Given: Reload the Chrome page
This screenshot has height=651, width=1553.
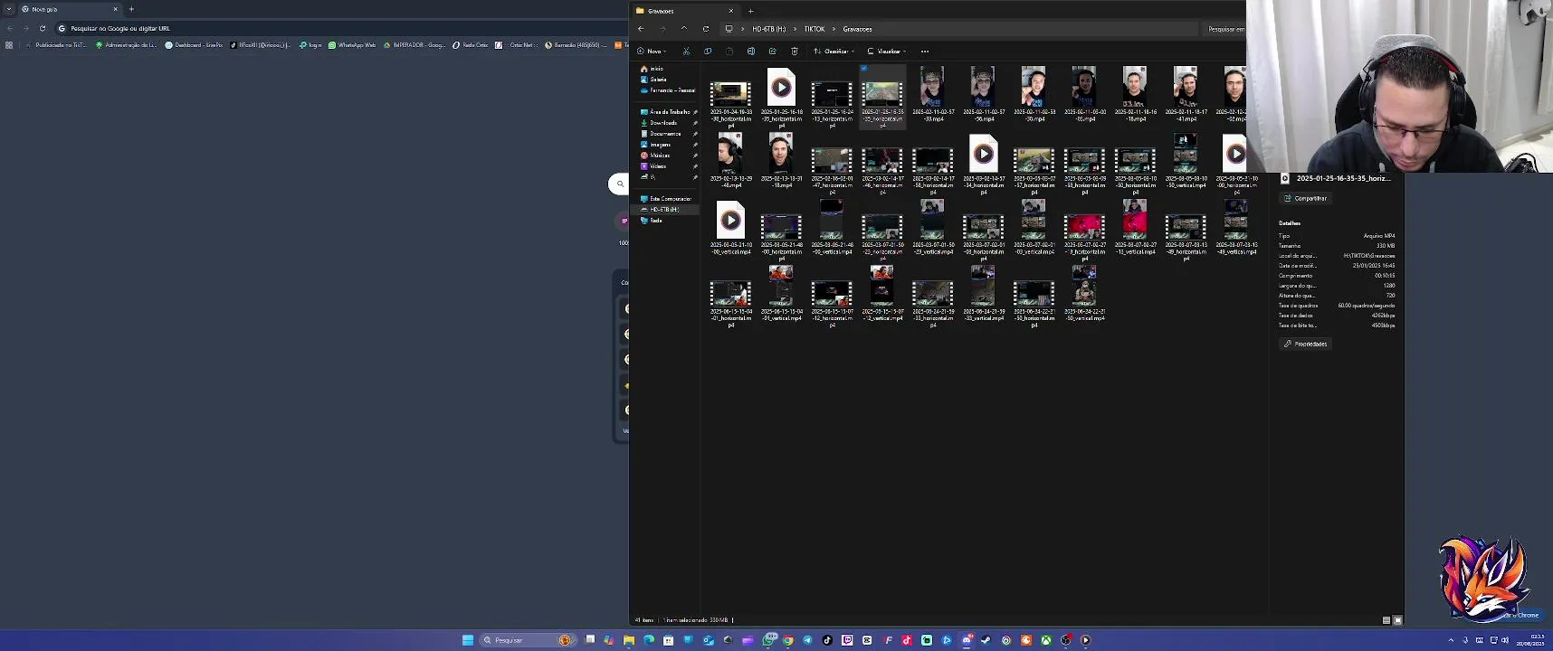Looking at the screenshot, I should click(43, 28).
